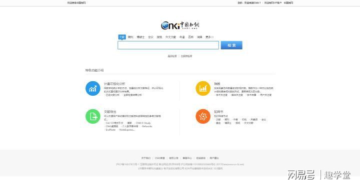Click 已选文献分析 under 计量可视化分析
360x185 pixels.
[x=112, y=95]
